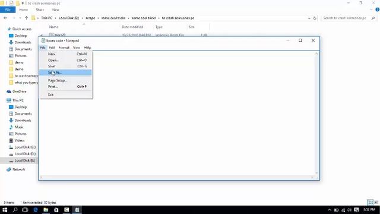The width and height of the screenshot is (380, 214).
Task: Open the Windows Start menu
Action: pyautogui.click(x=5, y=210)
